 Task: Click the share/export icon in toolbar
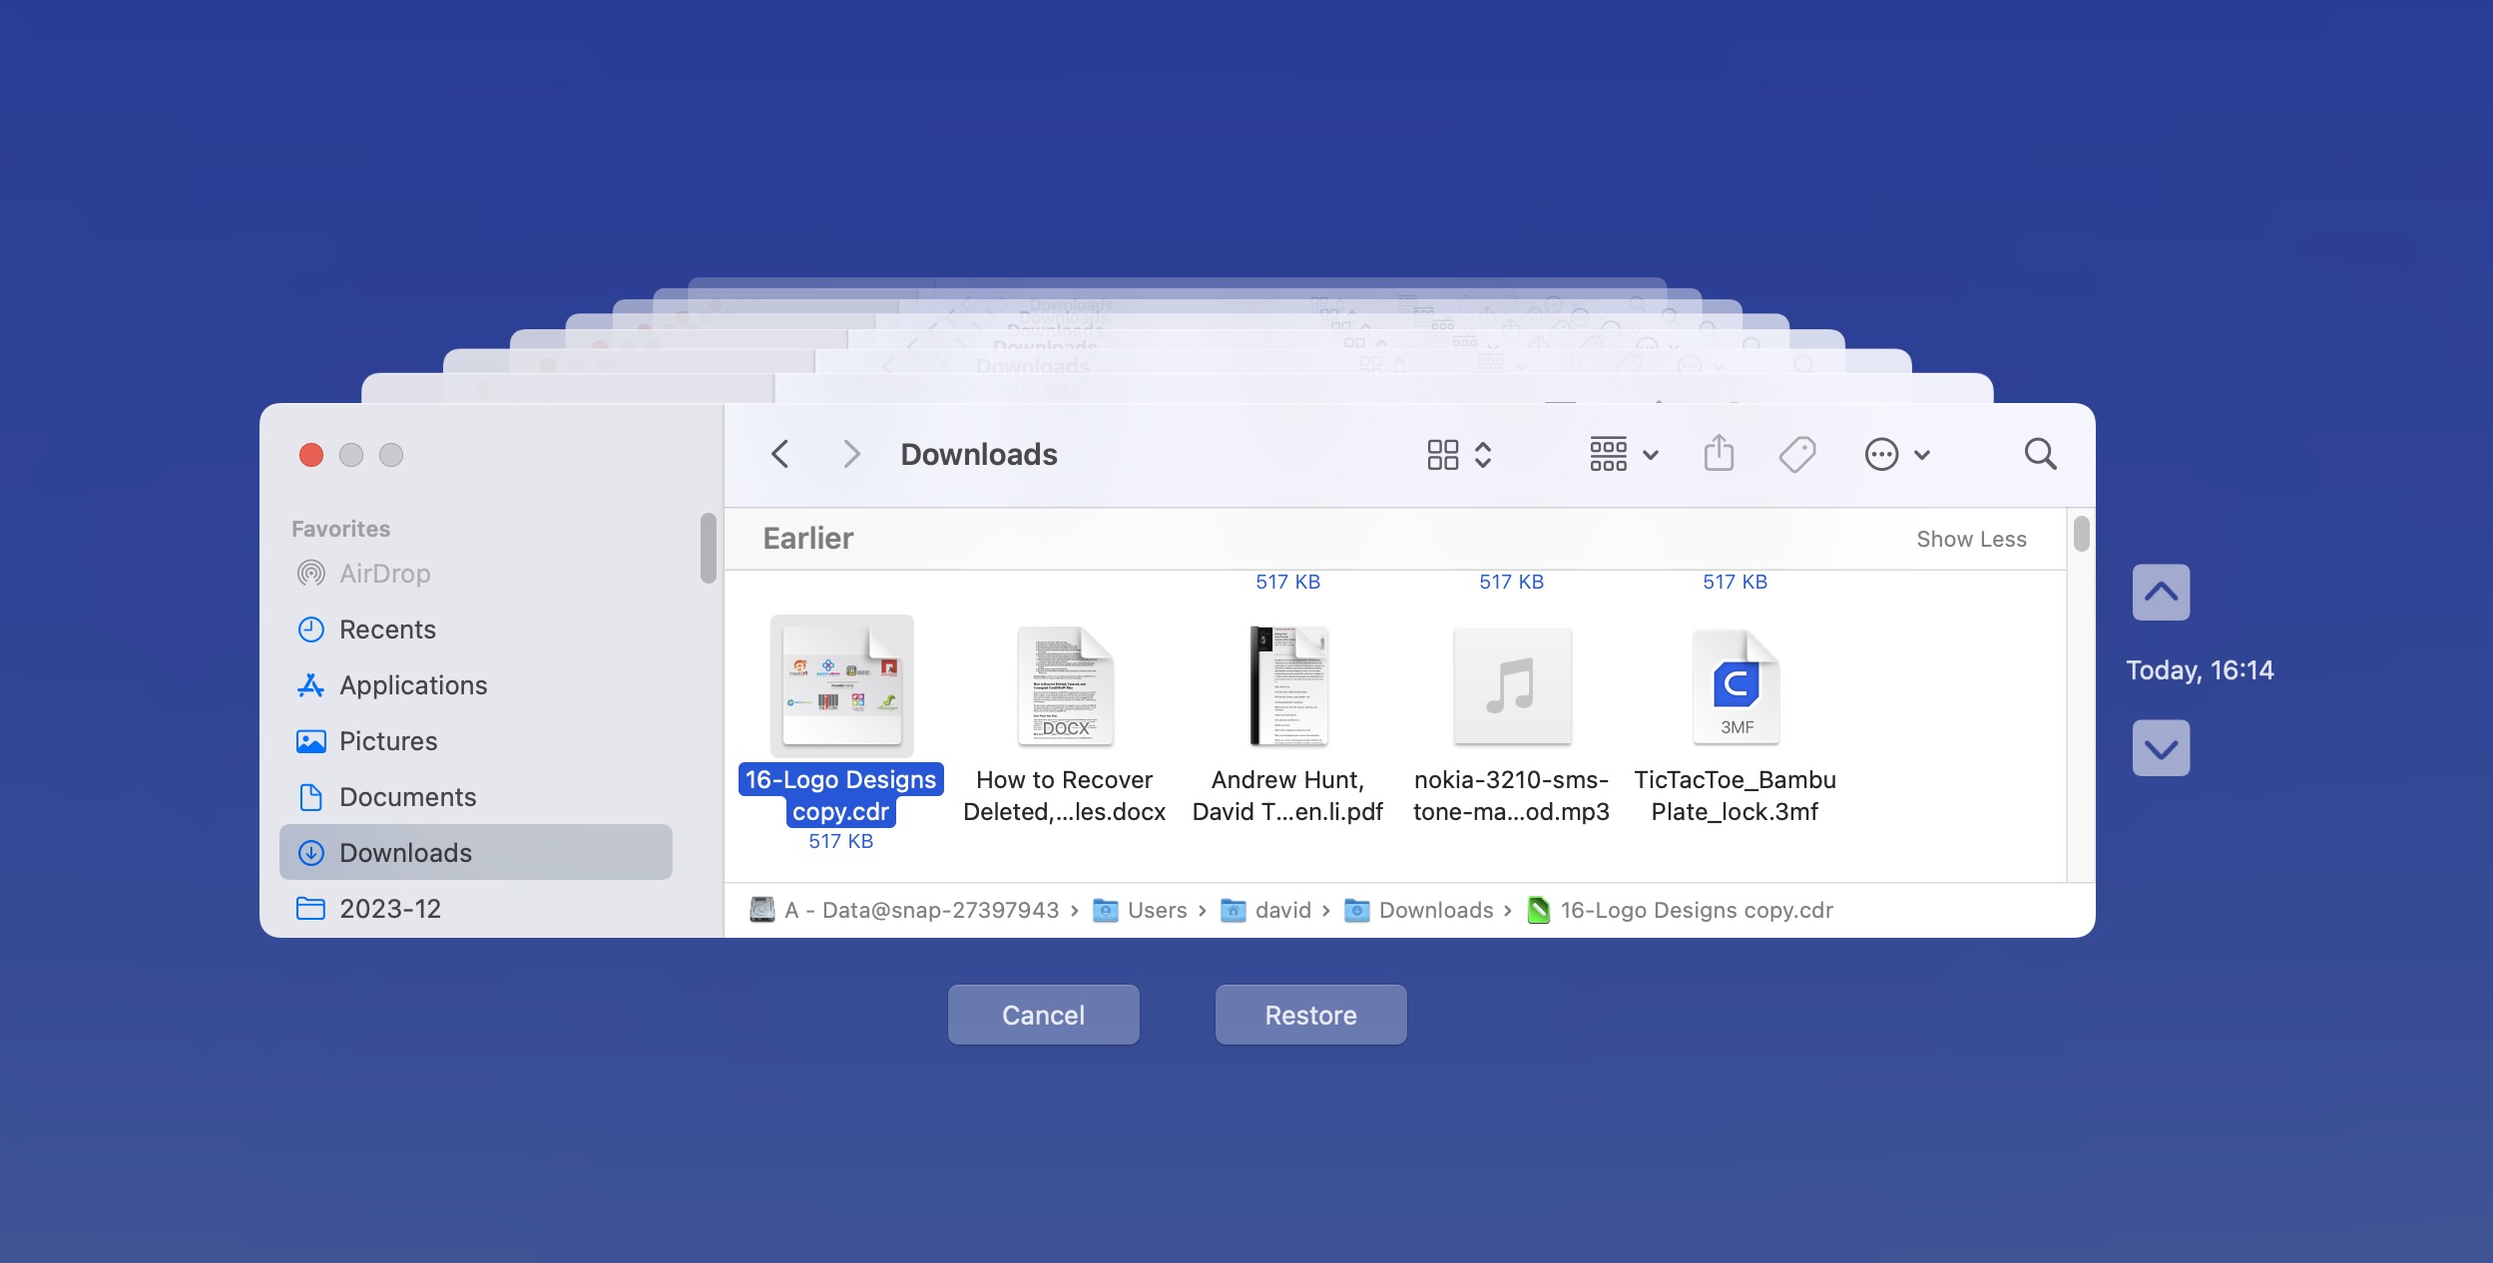tap(1720, 454)
